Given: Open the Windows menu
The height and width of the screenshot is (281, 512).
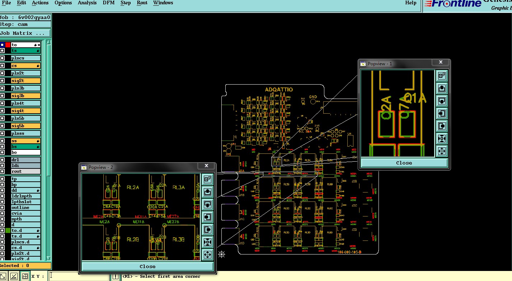Looking at the screenshot, I should click(163, 3).
